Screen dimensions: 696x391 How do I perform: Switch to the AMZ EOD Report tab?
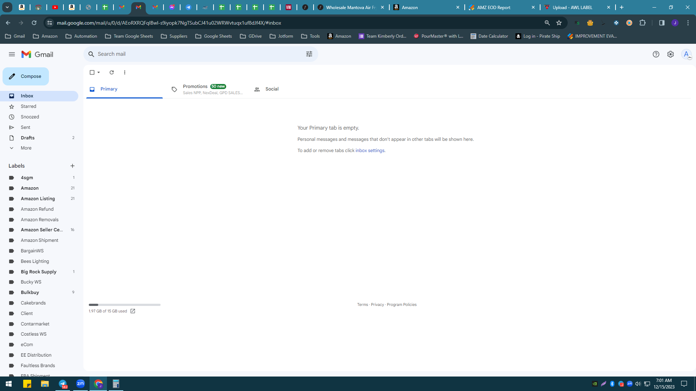(x=502, y=7)
